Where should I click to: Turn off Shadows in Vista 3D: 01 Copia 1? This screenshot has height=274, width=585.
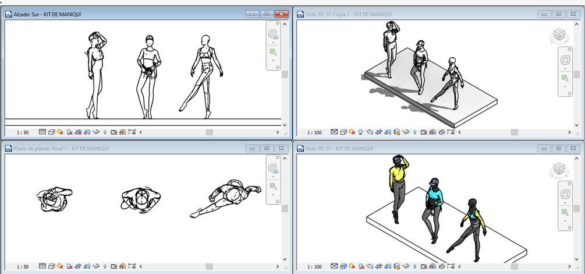pyautogui.click(x=361, y=132)
